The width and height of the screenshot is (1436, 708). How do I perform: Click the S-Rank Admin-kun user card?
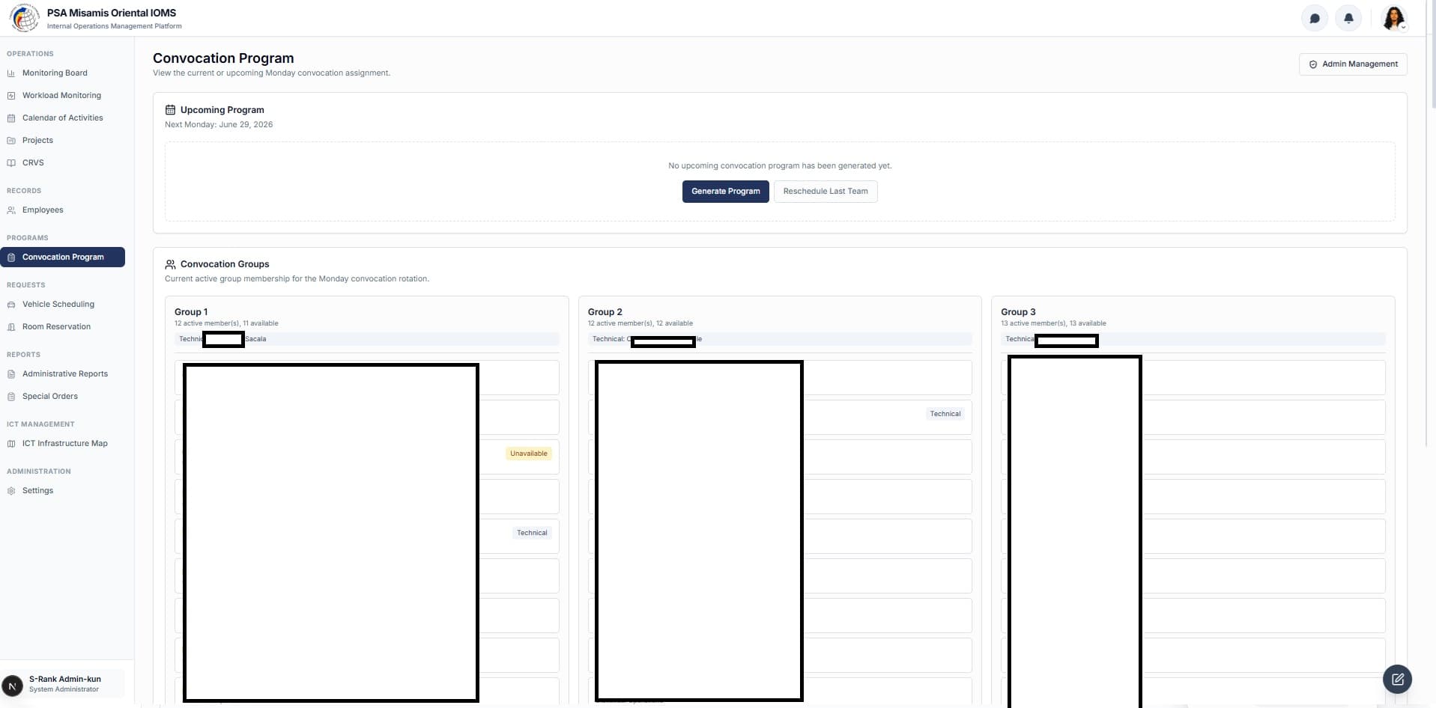[x=63, y=684]
